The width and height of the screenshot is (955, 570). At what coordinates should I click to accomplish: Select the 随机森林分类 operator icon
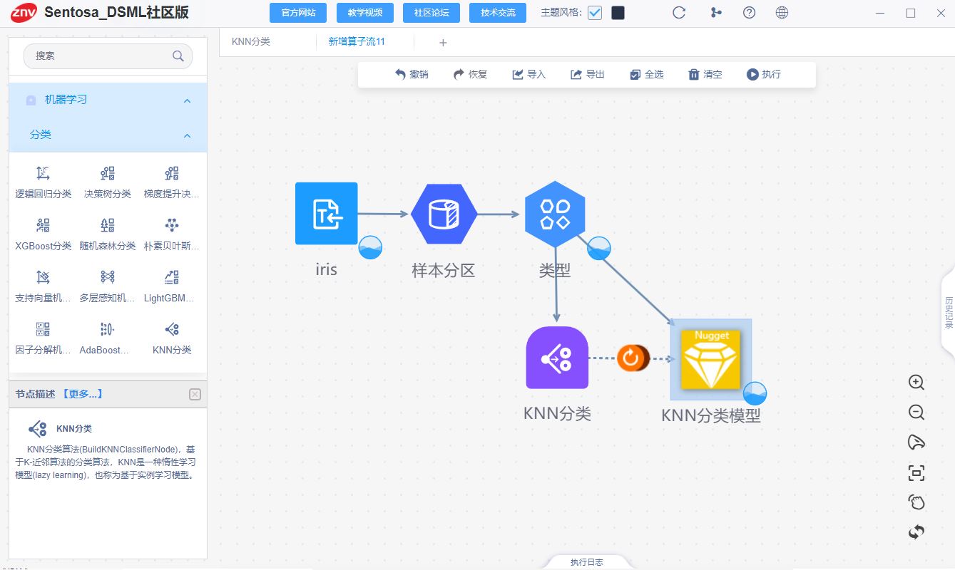point(108,225)
